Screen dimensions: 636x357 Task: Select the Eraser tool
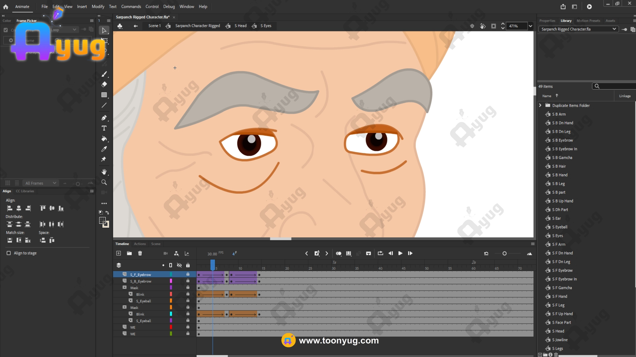tap(104, 84)
